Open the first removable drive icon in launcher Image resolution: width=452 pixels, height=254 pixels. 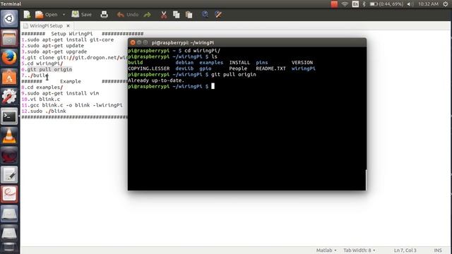point(9,214)
